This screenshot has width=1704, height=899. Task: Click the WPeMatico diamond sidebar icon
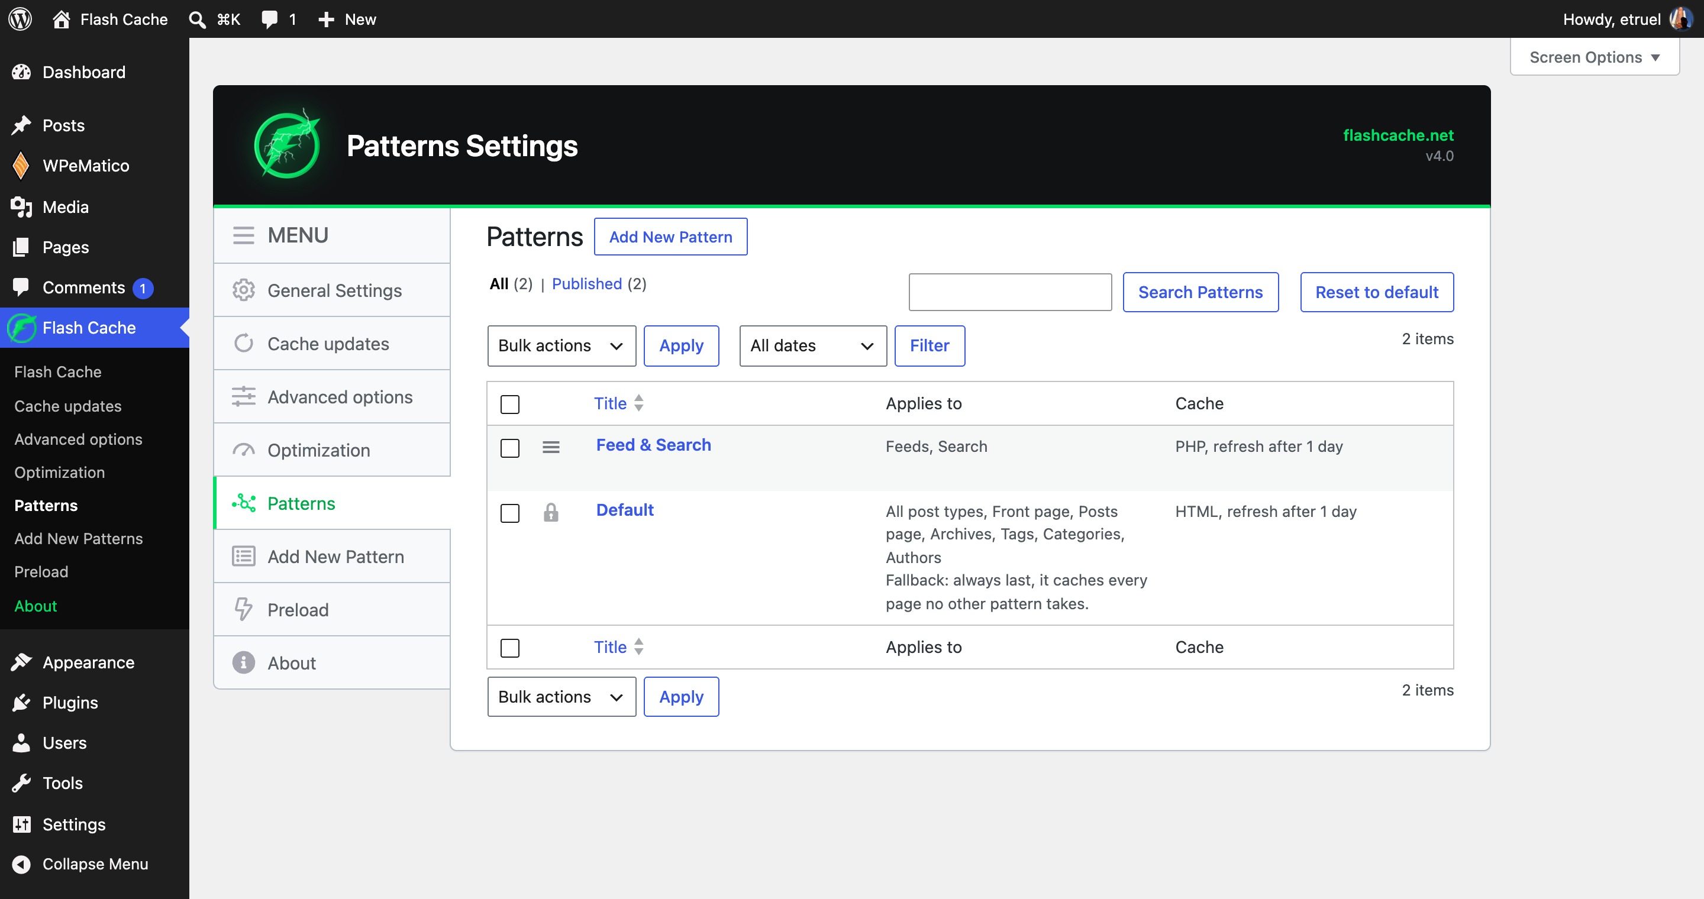click(x=21, y=165)
